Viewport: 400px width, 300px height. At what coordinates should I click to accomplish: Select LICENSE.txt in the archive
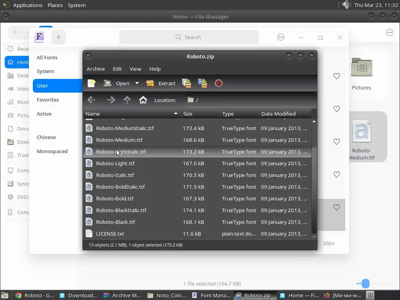pos(197,234)
